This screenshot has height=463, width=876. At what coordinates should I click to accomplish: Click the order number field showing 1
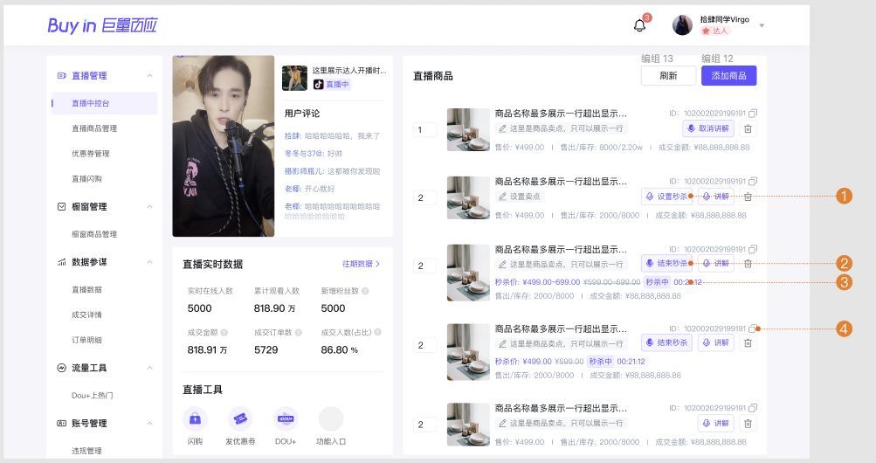(424, 130)
